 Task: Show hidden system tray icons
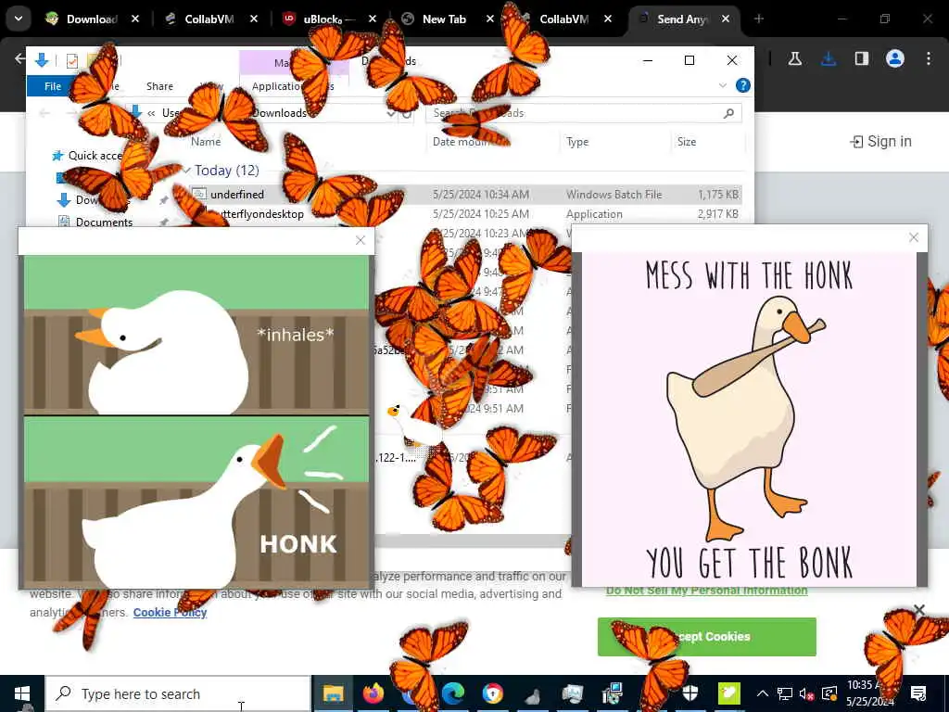(x=763, y=693)
